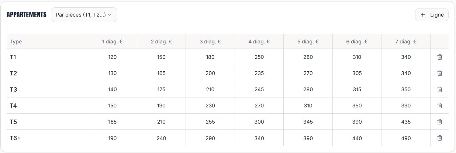Select T5 7 diag. value 435
The image size is (456, 153).
click(406, 122)
